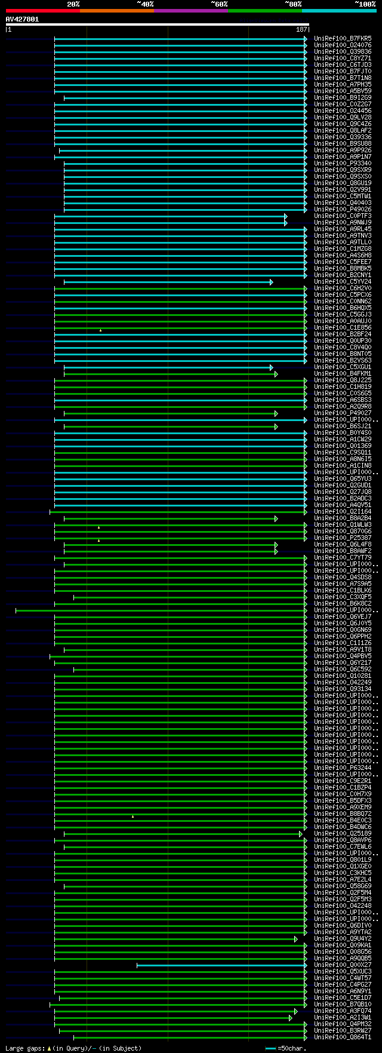
Task: Select hit label UniRef100_Q9LV28
Action: click(343, 118)
